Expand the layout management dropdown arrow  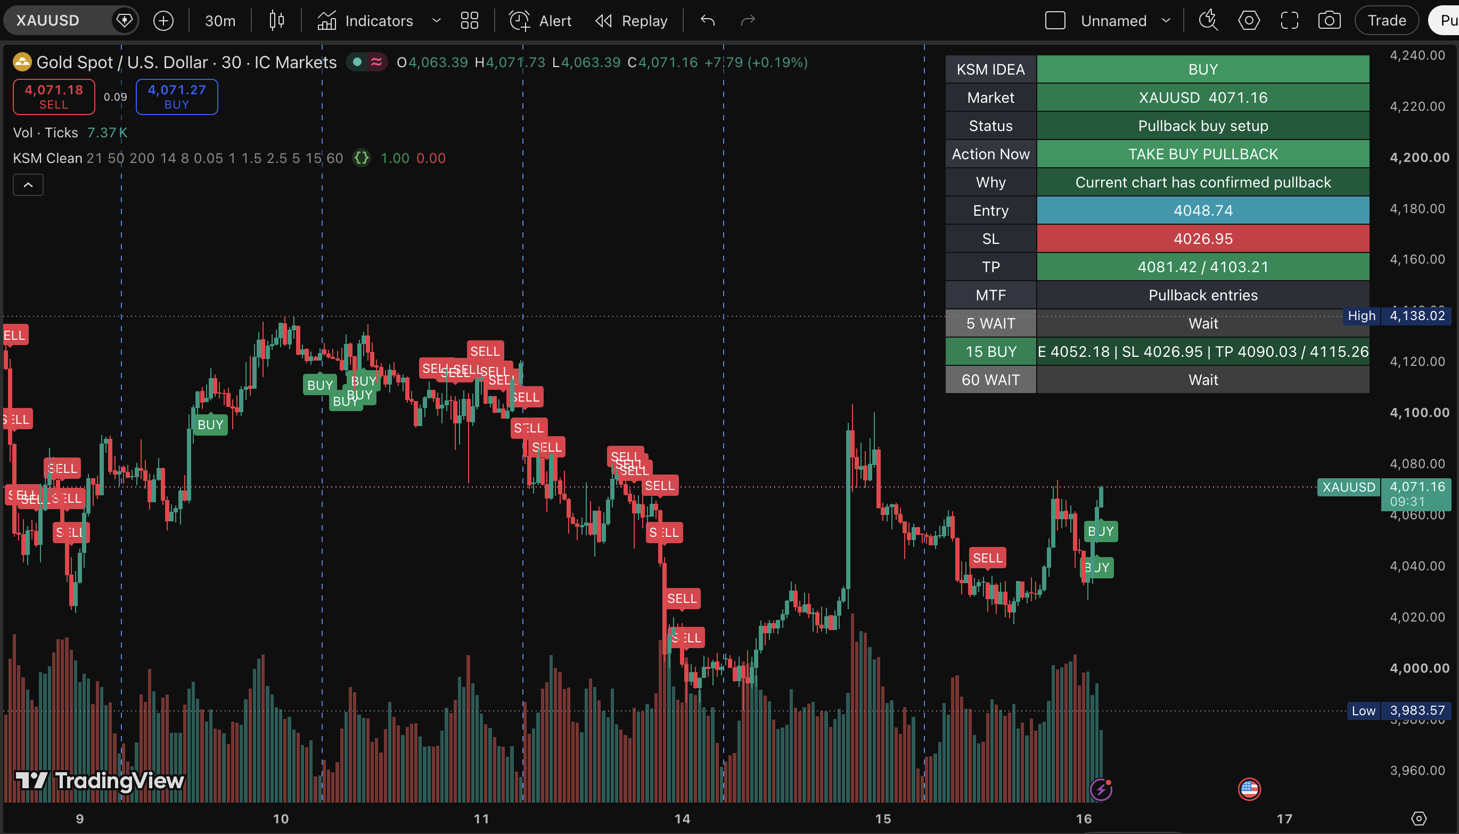tap(1166, 21)
